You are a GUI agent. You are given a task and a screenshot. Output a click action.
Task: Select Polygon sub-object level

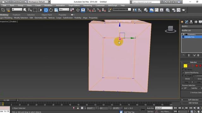point(197,66)
